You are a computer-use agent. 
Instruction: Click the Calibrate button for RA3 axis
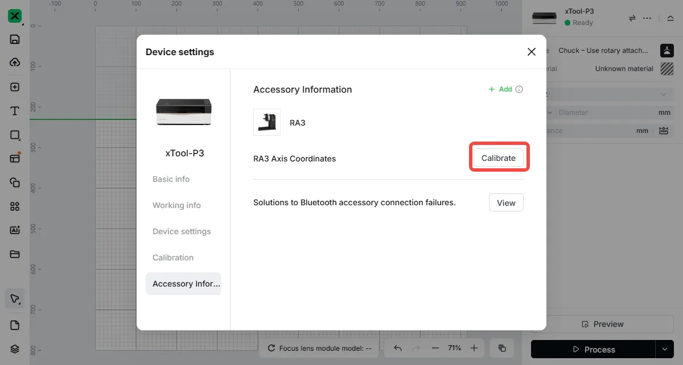(499, 158)
